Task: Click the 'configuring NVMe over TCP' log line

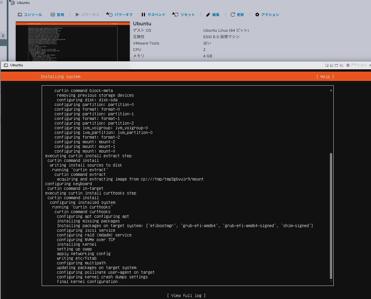Action: coord(86,240)
